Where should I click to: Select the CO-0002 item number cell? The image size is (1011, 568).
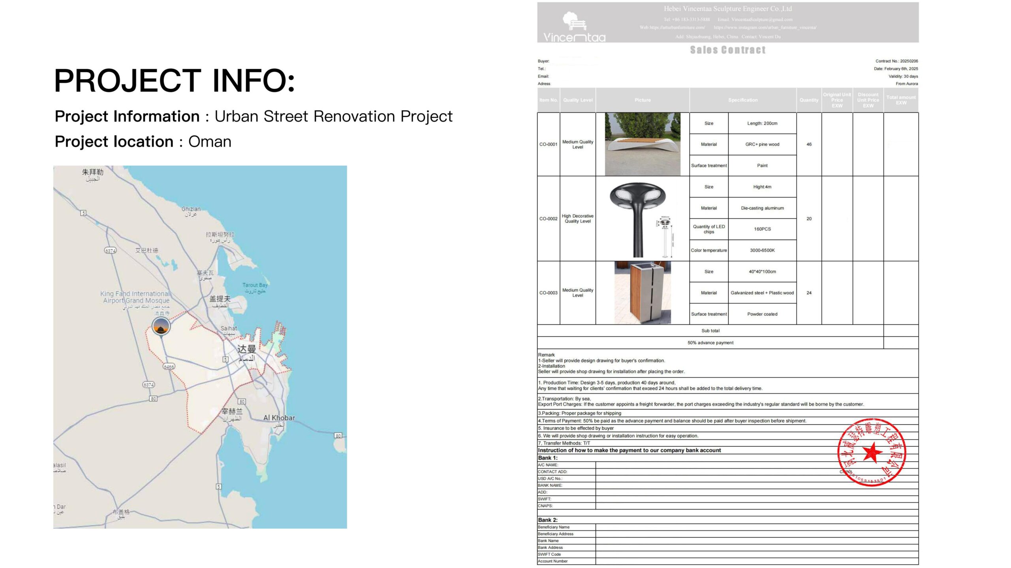548,219
